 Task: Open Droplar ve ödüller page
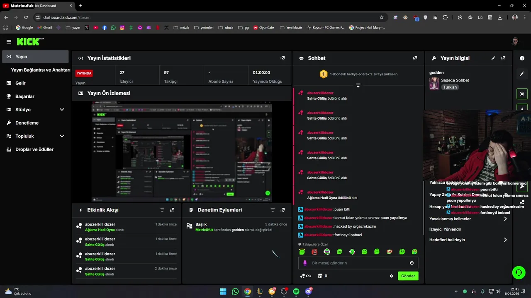tap(35, 149)
